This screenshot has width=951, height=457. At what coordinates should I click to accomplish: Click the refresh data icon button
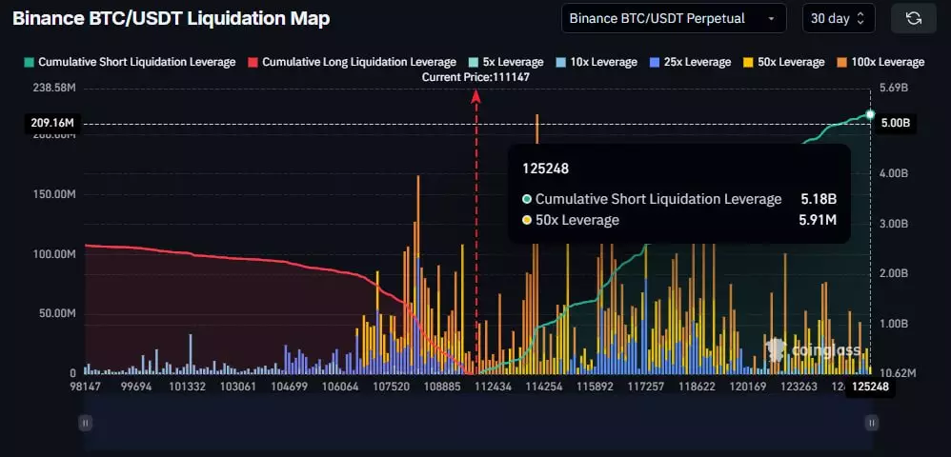913,18
